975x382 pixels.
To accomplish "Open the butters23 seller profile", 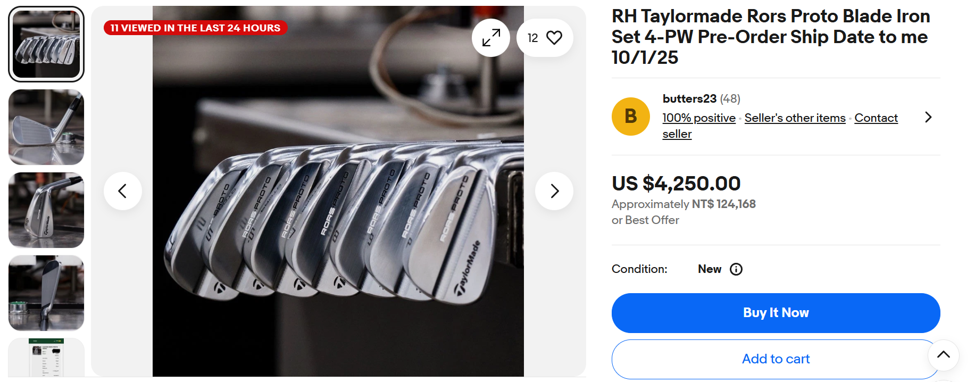I will [689, 99].
